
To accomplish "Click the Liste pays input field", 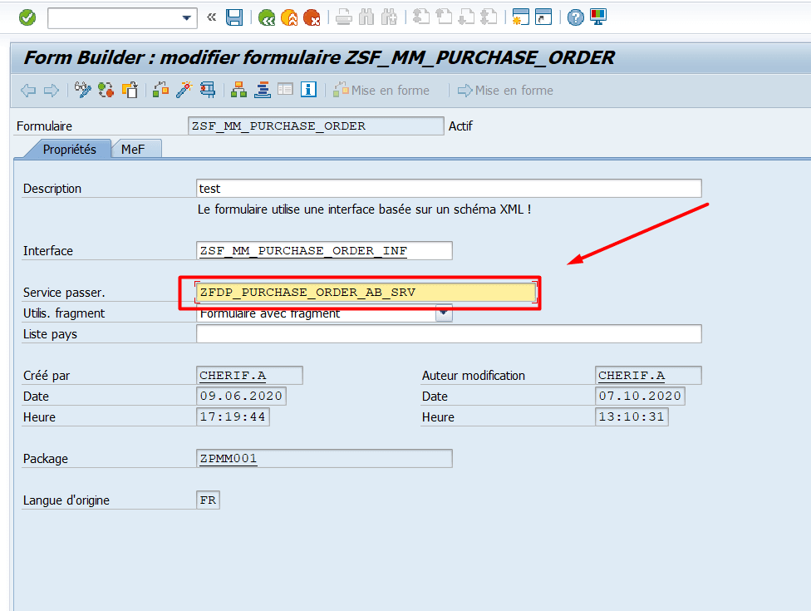I will (x=449, y=333).
